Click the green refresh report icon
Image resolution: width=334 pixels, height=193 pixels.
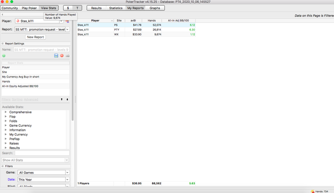[x=4, y=56]
